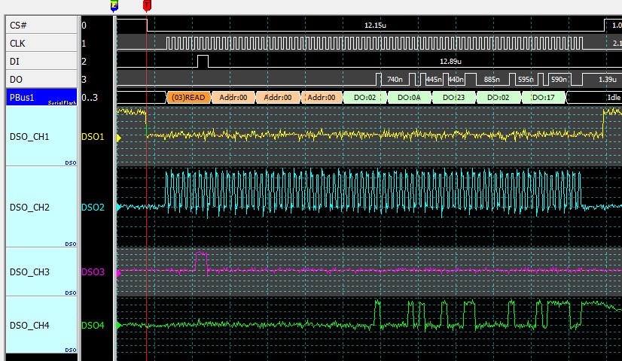Select the magenta DSO3 ground level arrow
The height and width of the screenshot is (361, 622).
click(x=119, y=272)
